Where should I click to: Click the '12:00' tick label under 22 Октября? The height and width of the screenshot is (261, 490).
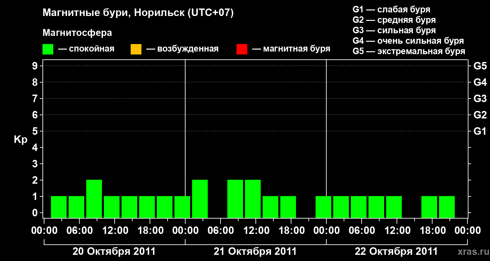[397, 230]
